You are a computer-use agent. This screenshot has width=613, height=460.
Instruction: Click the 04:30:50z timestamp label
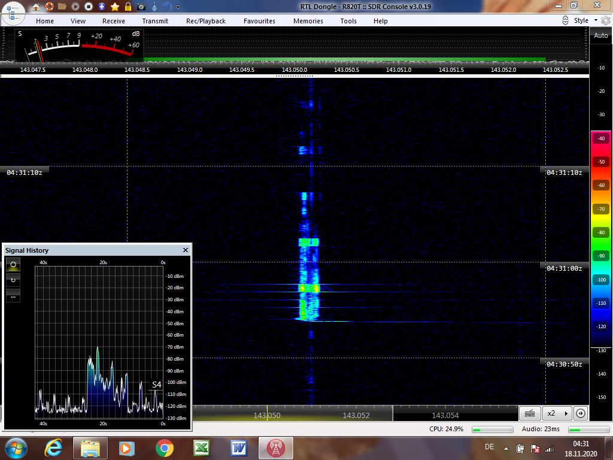(564, 364)
